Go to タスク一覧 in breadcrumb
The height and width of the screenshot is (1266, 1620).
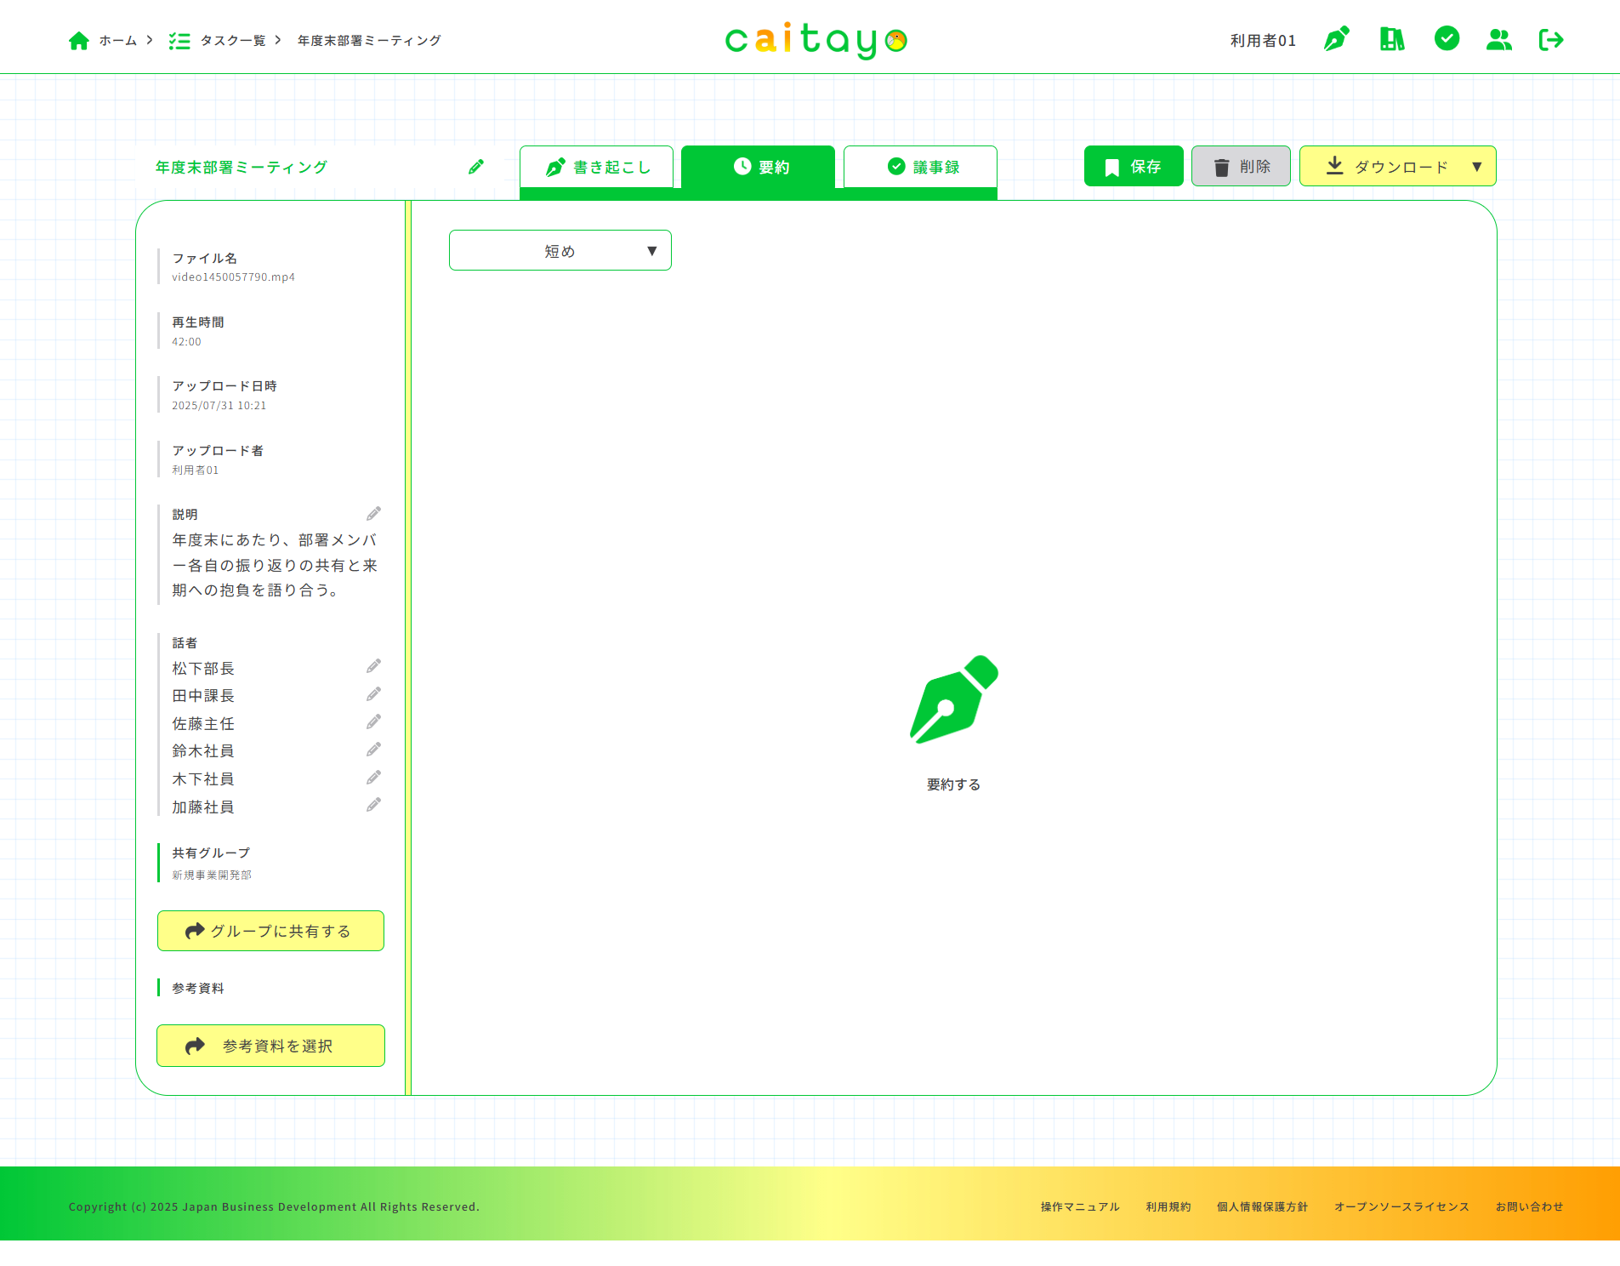coord(232,40)
